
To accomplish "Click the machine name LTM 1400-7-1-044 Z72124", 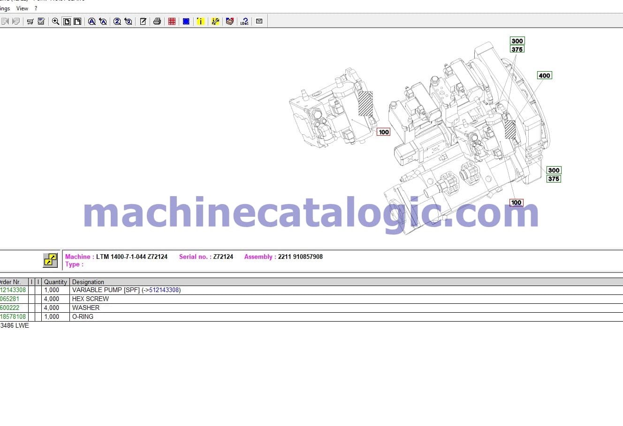I will coord(132,257).
